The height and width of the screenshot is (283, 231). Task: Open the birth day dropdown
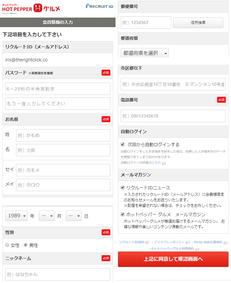pos(74,216)
